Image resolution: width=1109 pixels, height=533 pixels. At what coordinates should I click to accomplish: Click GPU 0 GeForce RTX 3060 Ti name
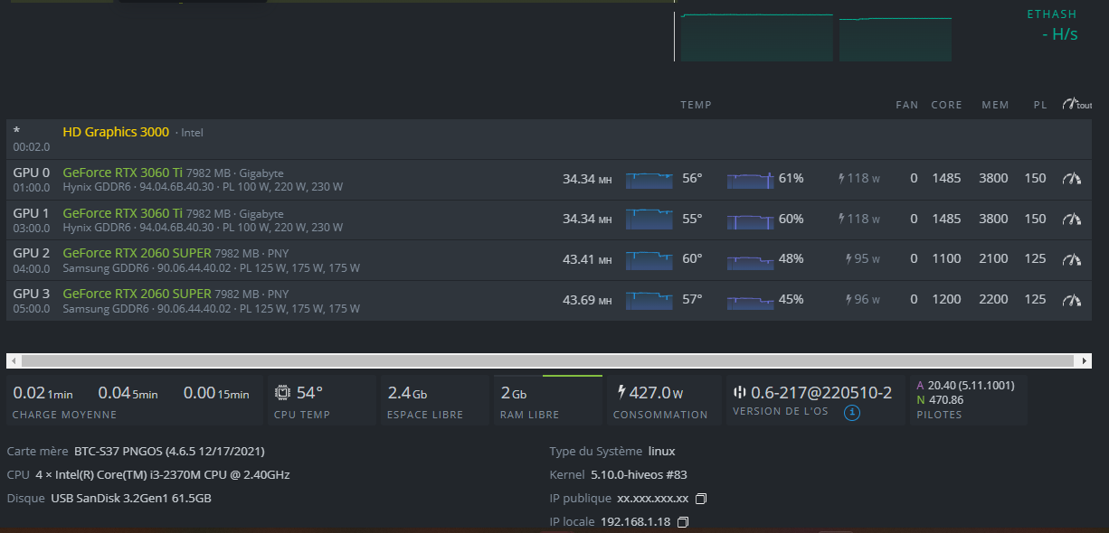(x=122, y=172)
